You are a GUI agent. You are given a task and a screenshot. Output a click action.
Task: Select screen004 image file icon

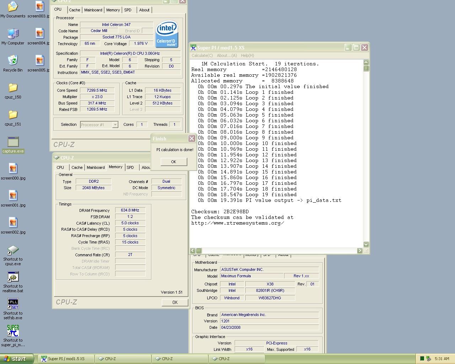click(x=39, y=37)
